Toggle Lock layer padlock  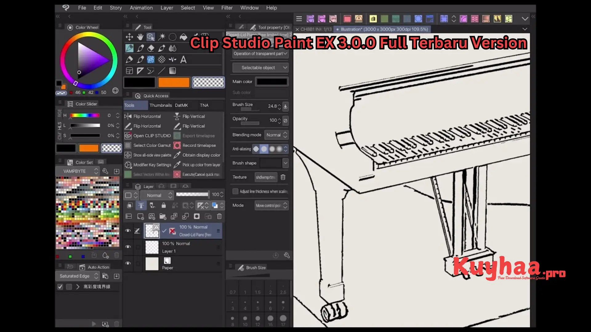click(x=163, y=205)
